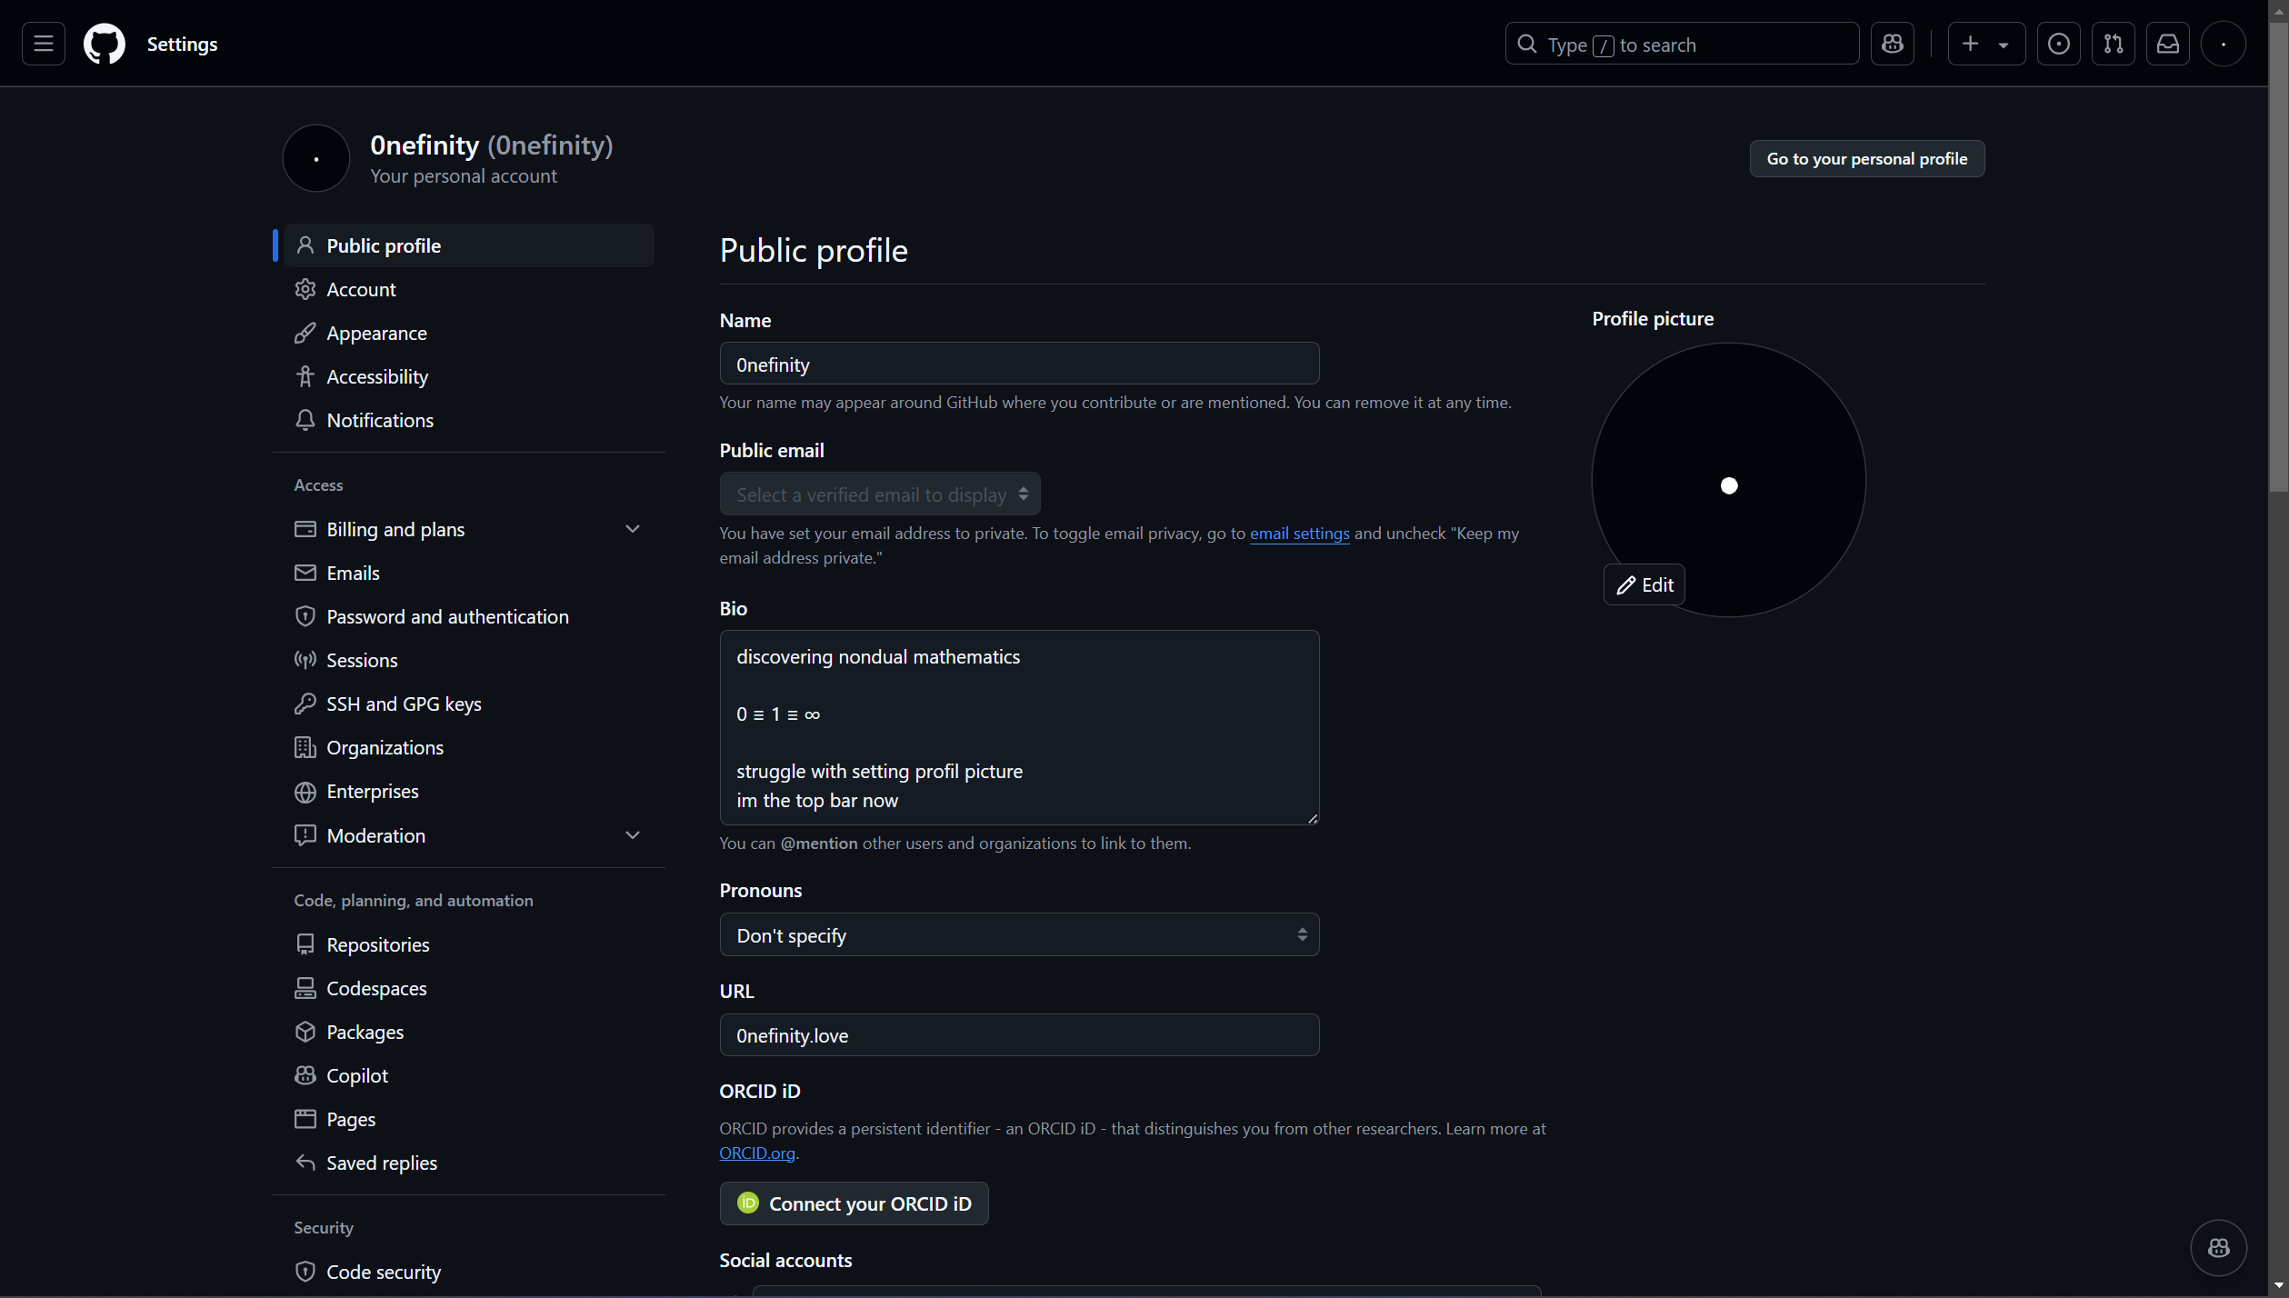
Task: Open Organizations settings
Action: tap(469, 747)
